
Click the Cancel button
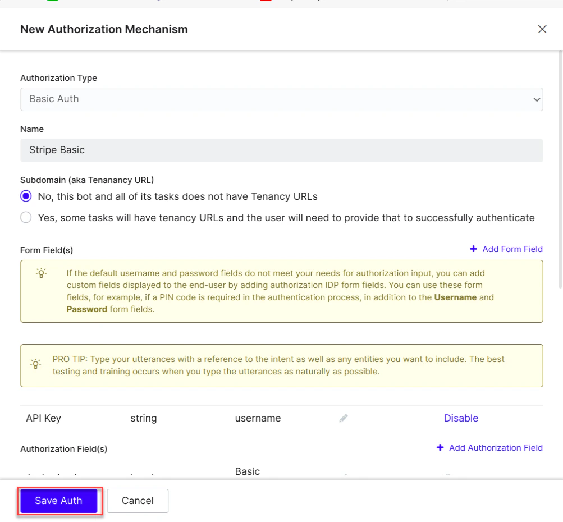coord(137,500)
